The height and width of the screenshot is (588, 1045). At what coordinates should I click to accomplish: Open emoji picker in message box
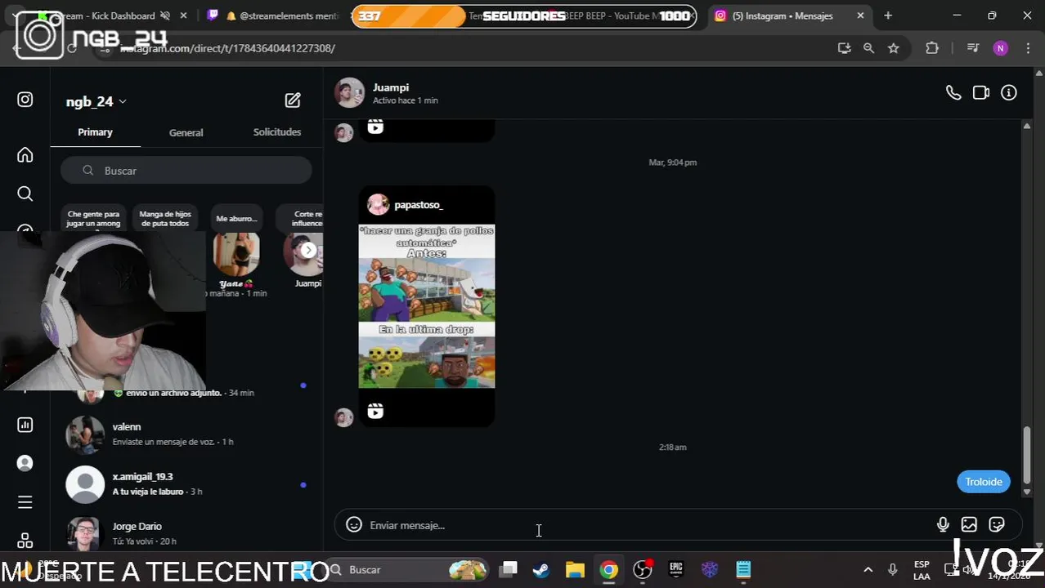(354, 525)
